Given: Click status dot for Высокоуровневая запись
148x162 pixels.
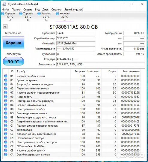Looking at the screenshot, I should tap(6, 113).
